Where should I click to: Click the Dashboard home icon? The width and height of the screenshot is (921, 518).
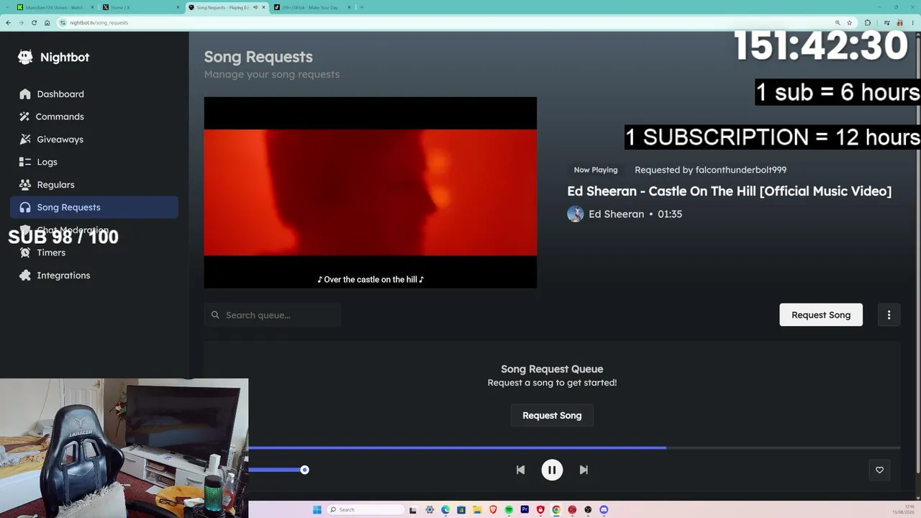click(x=25, y=94)
